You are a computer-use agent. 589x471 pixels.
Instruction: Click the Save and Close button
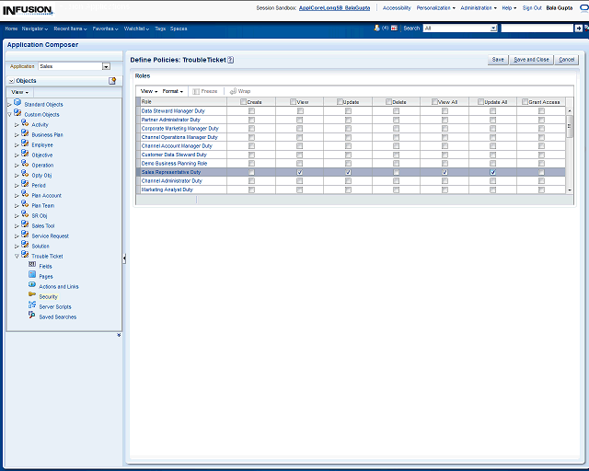click(x=531, y=60)
